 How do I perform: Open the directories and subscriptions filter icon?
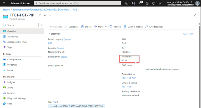tap(133, 3)
